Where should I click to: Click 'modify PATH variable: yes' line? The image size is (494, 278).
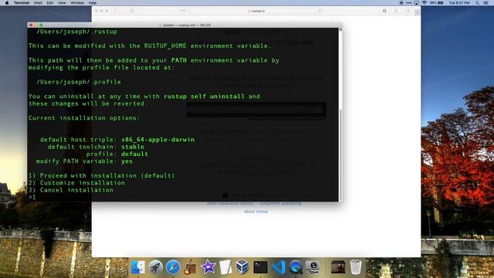point(84,161)
